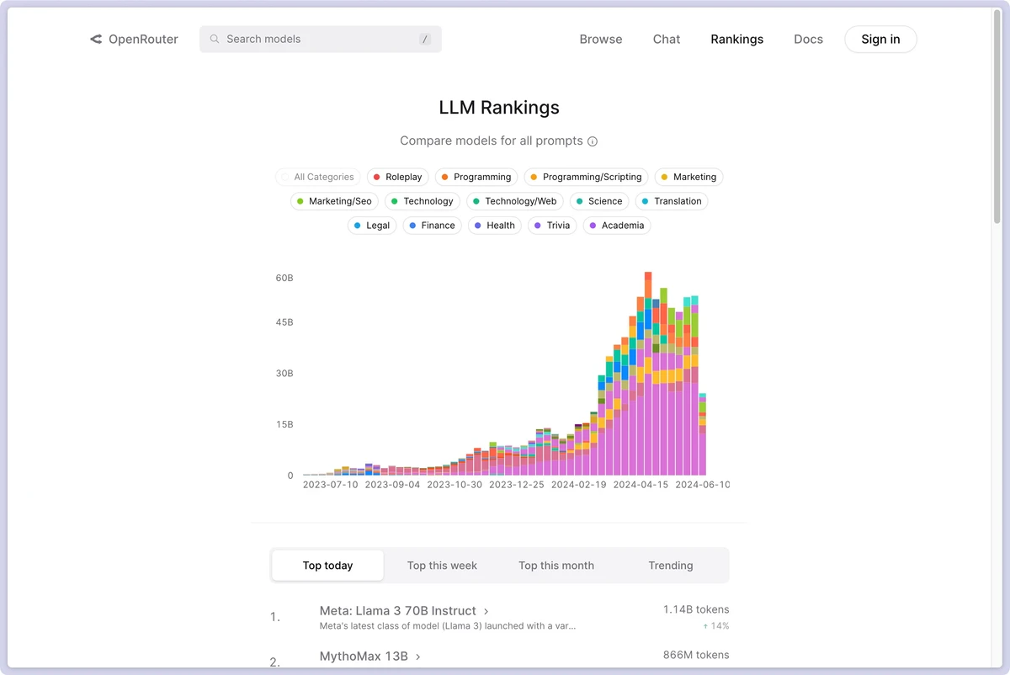Filter by the Translation category
The width and height of the screenshot is (1010, 675).
point(672,201)
